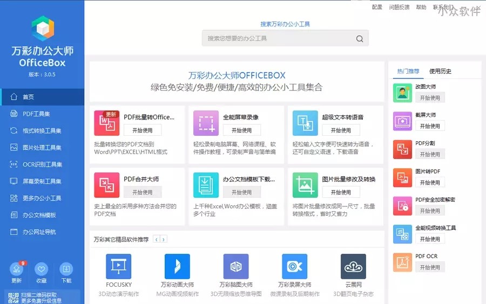Click 开始使用 under 全能视频转换工具
Viewport: 486px width, 304px height.
(x=430, y=239)
